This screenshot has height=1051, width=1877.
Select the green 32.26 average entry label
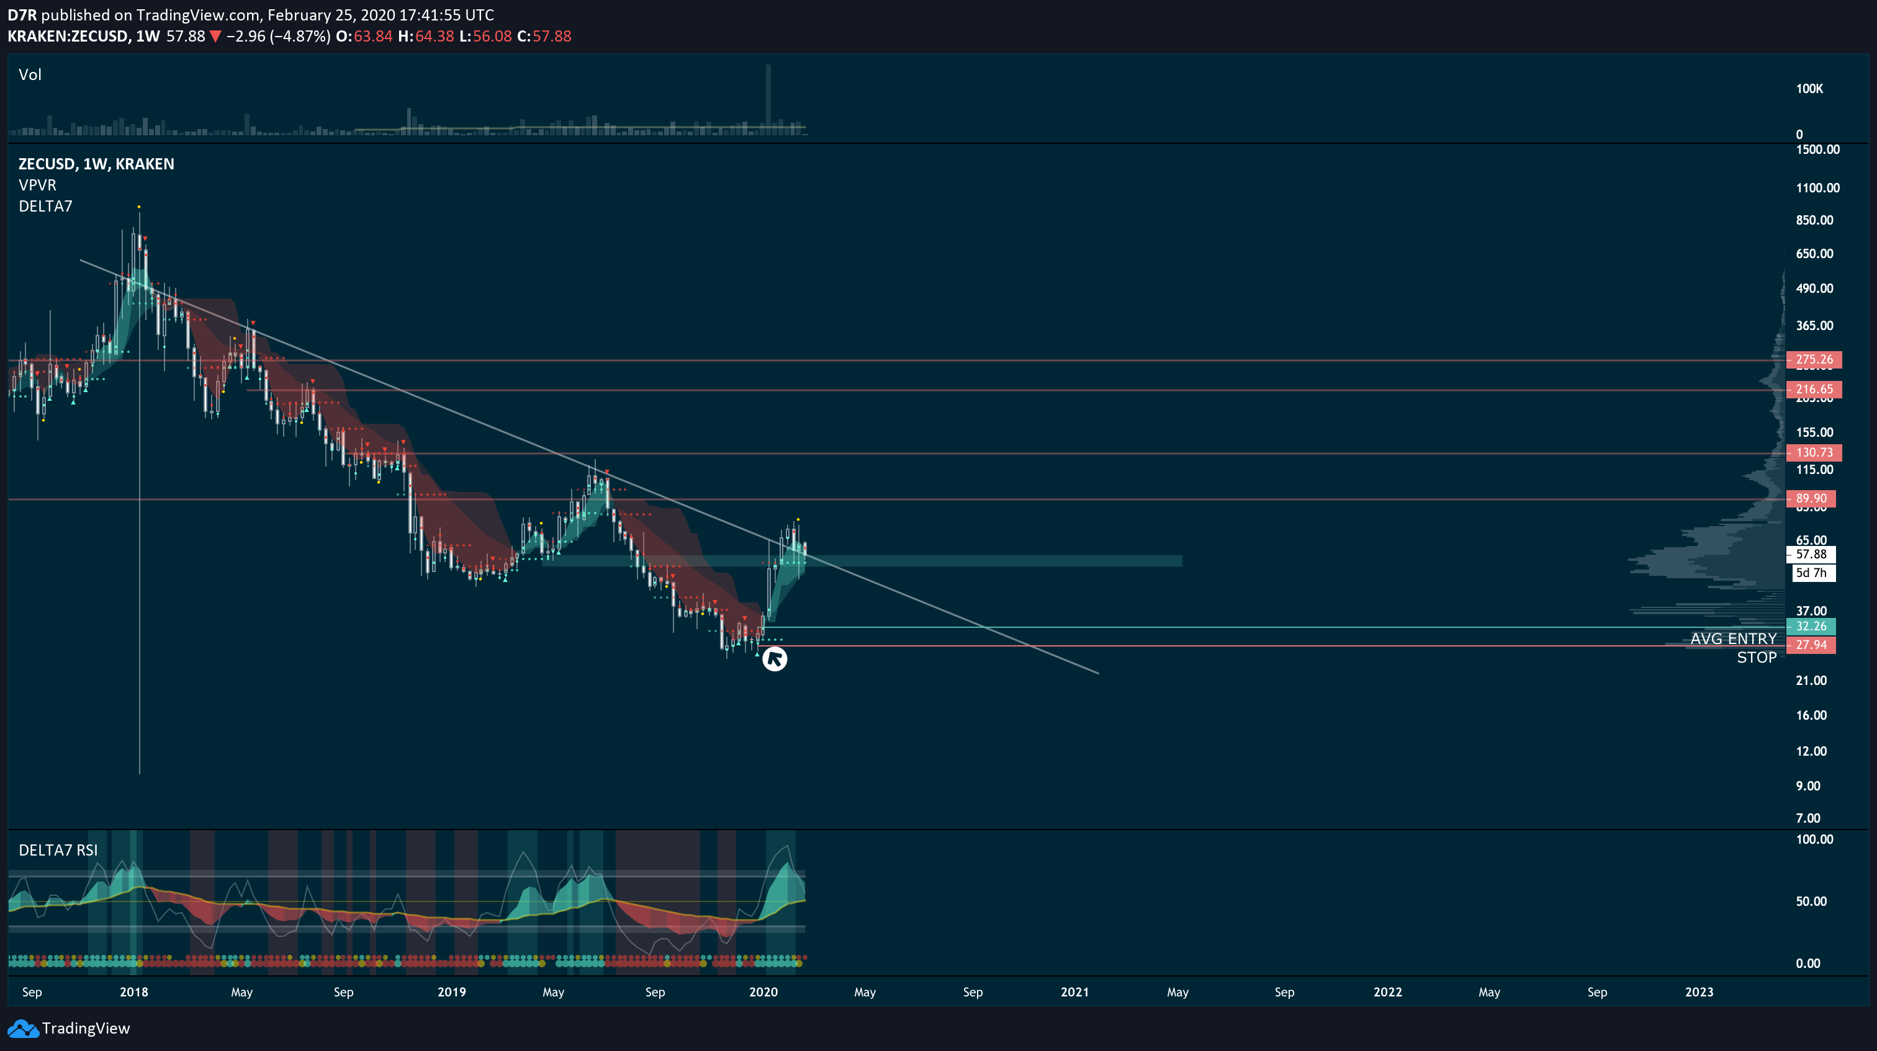tap(1811, 627)
